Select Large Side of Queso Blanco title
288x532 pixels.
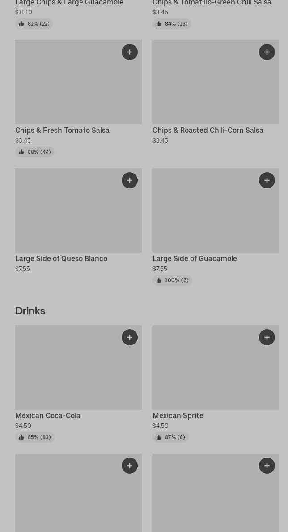(61, 258)
